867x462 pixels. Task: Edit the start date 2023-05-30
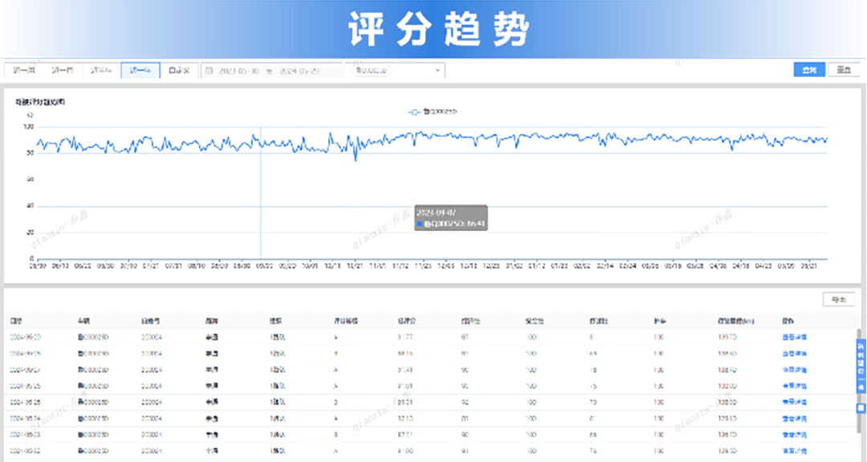(x=239, y=71)
